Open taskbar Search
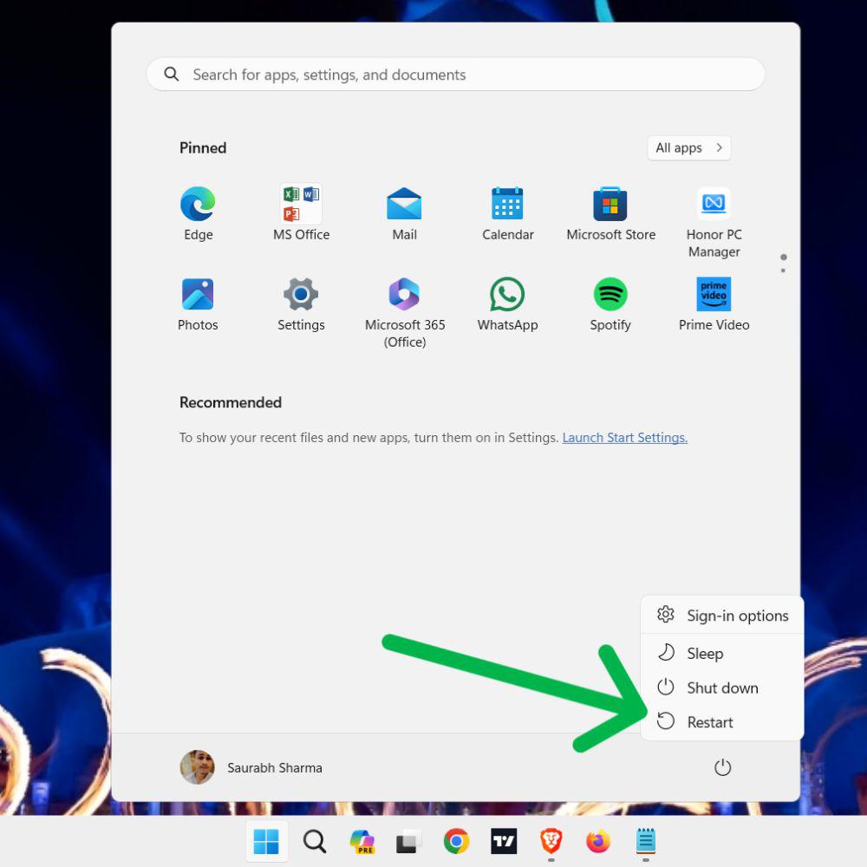The height and width of the screenshot is (867, 867). (x=315, y=842)
